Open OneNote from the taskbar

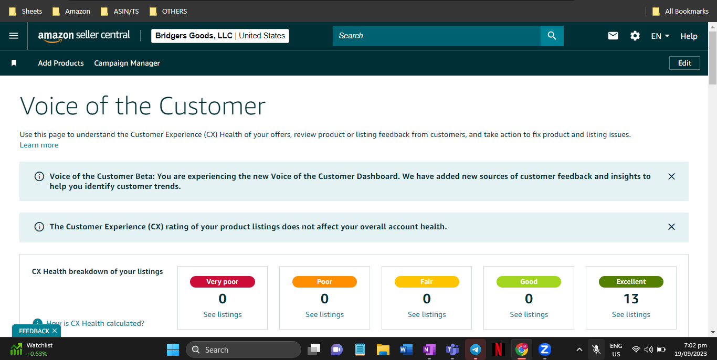coord(429,350)
